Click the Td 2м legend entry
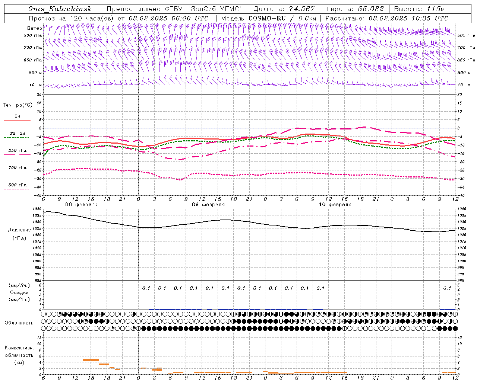 pyautogui.click(x=18, y=133)
